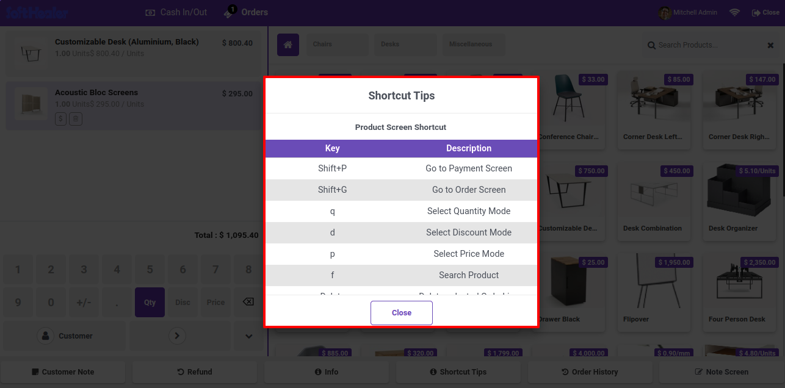Click the Cash In/Out icon

150,12
